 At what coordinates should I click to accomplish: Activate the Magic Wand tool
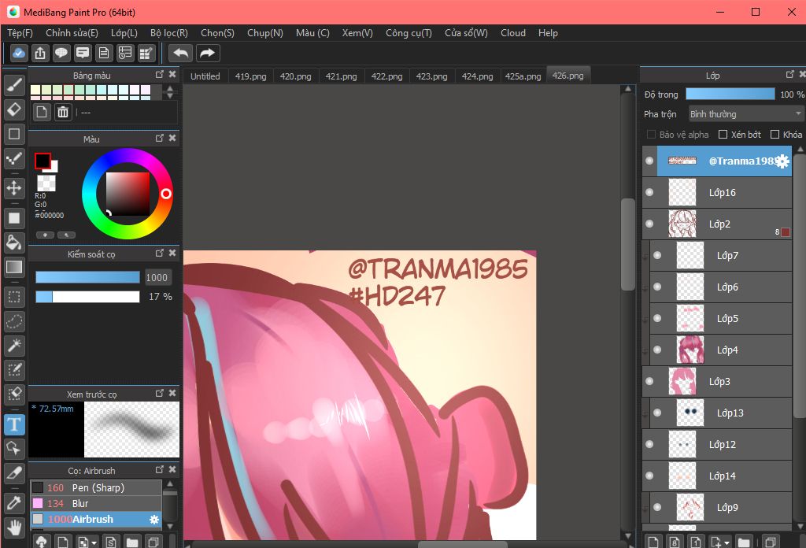click(14, 346)
